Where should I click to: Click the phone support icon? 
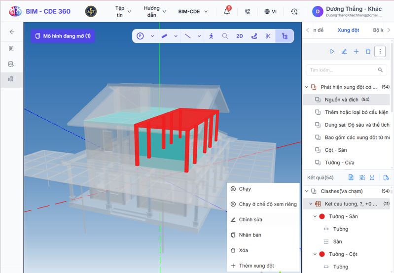coord(247,11)
